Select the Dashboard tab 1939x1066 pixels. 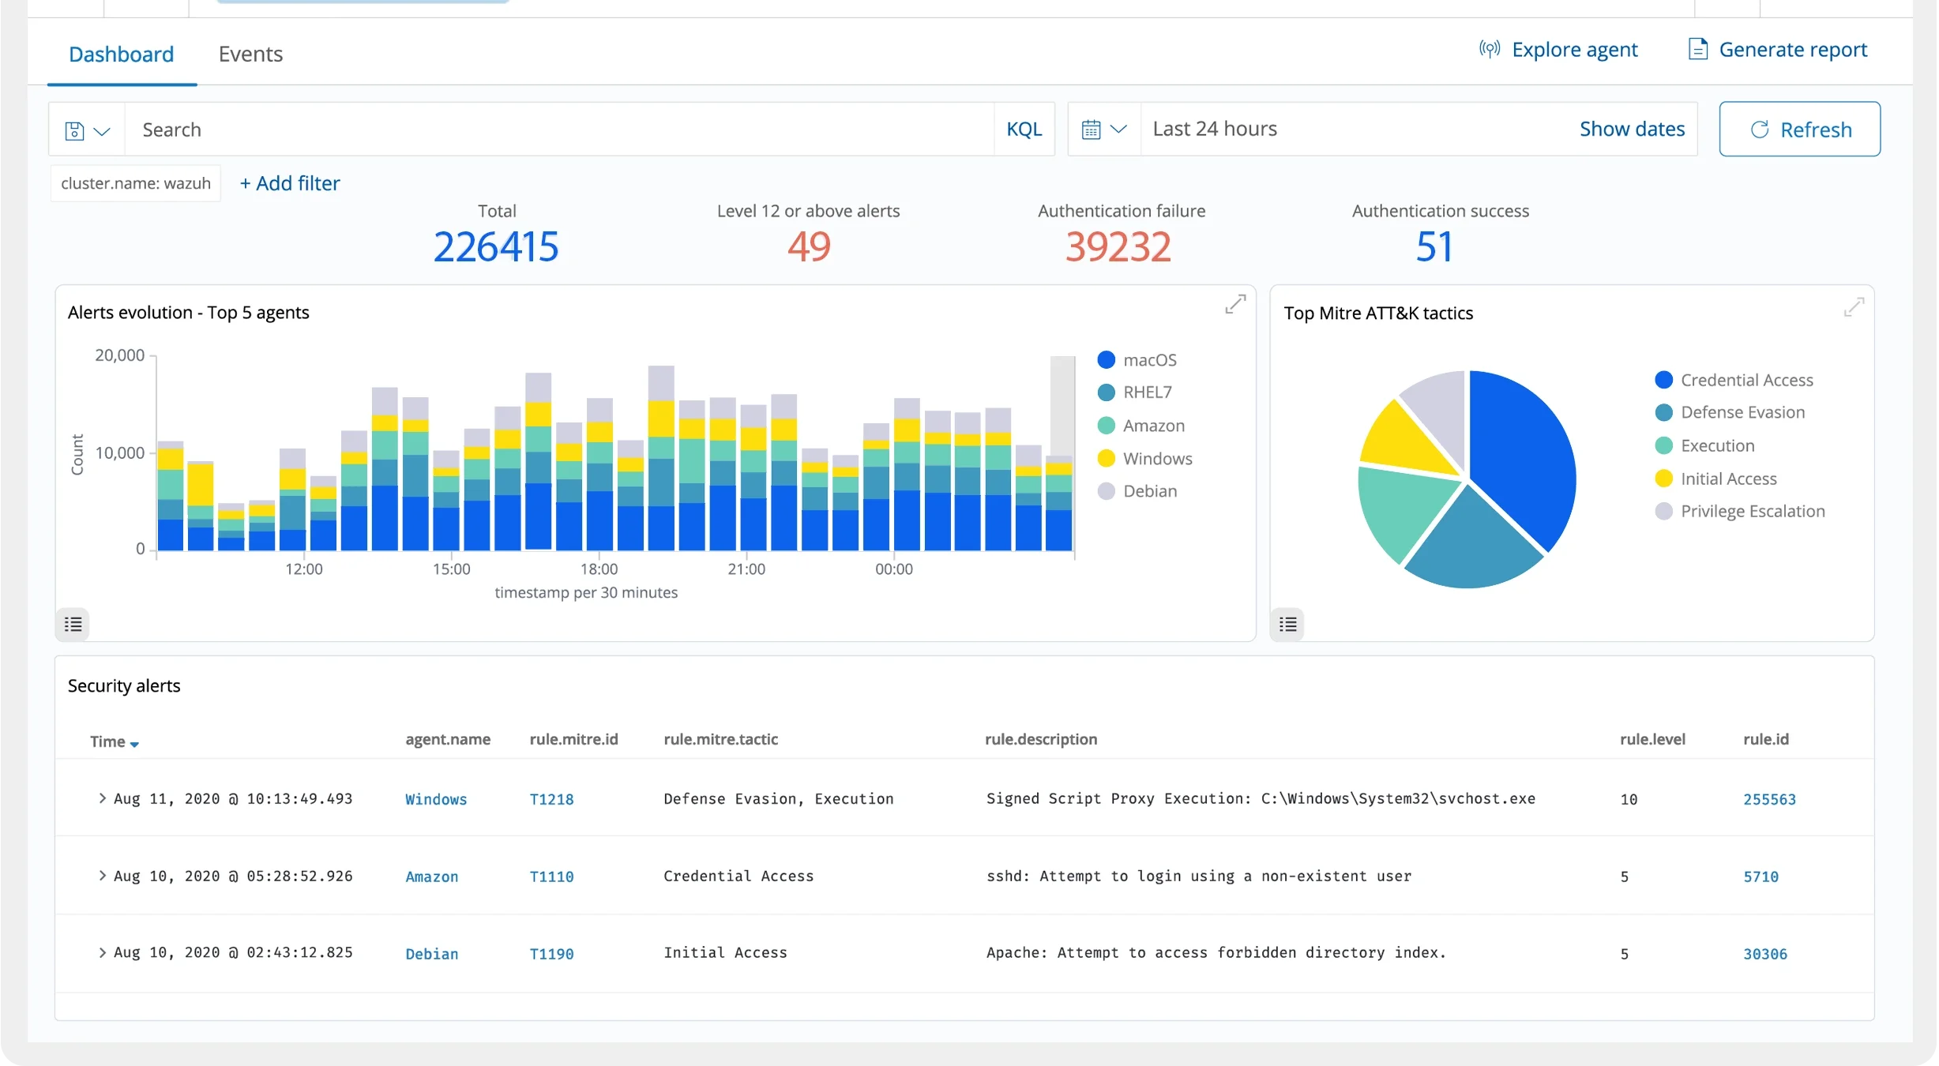121,54
